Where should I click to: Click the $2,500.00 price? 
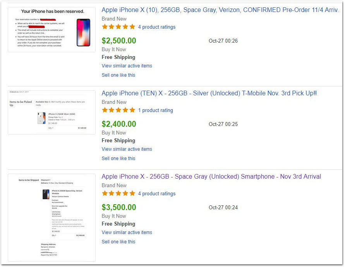tap(119, 41)
